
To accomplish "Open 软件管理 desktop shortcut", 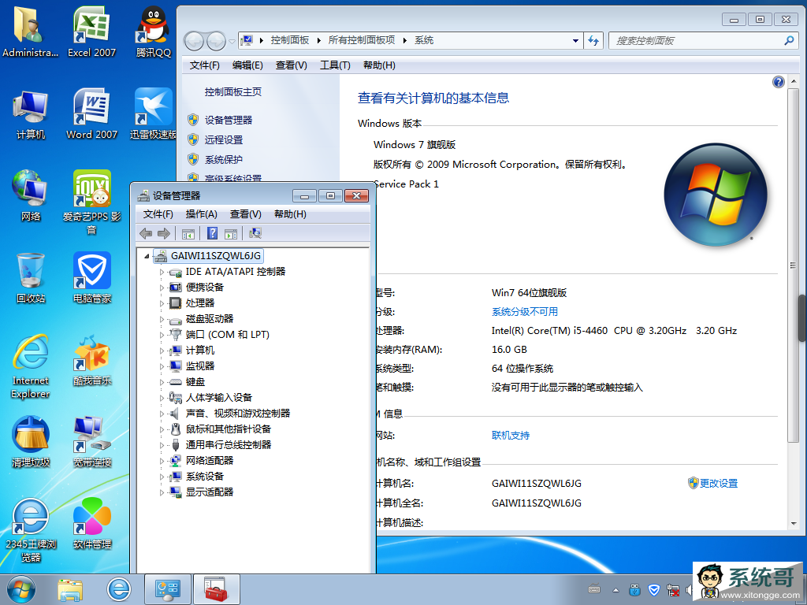I will [x=91, y=523].
